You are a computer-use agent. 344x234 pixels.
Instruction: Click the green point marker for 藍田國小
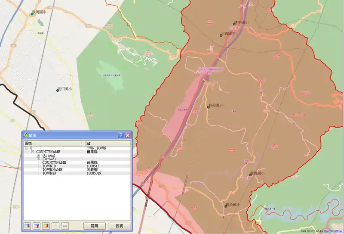(58, 90)
